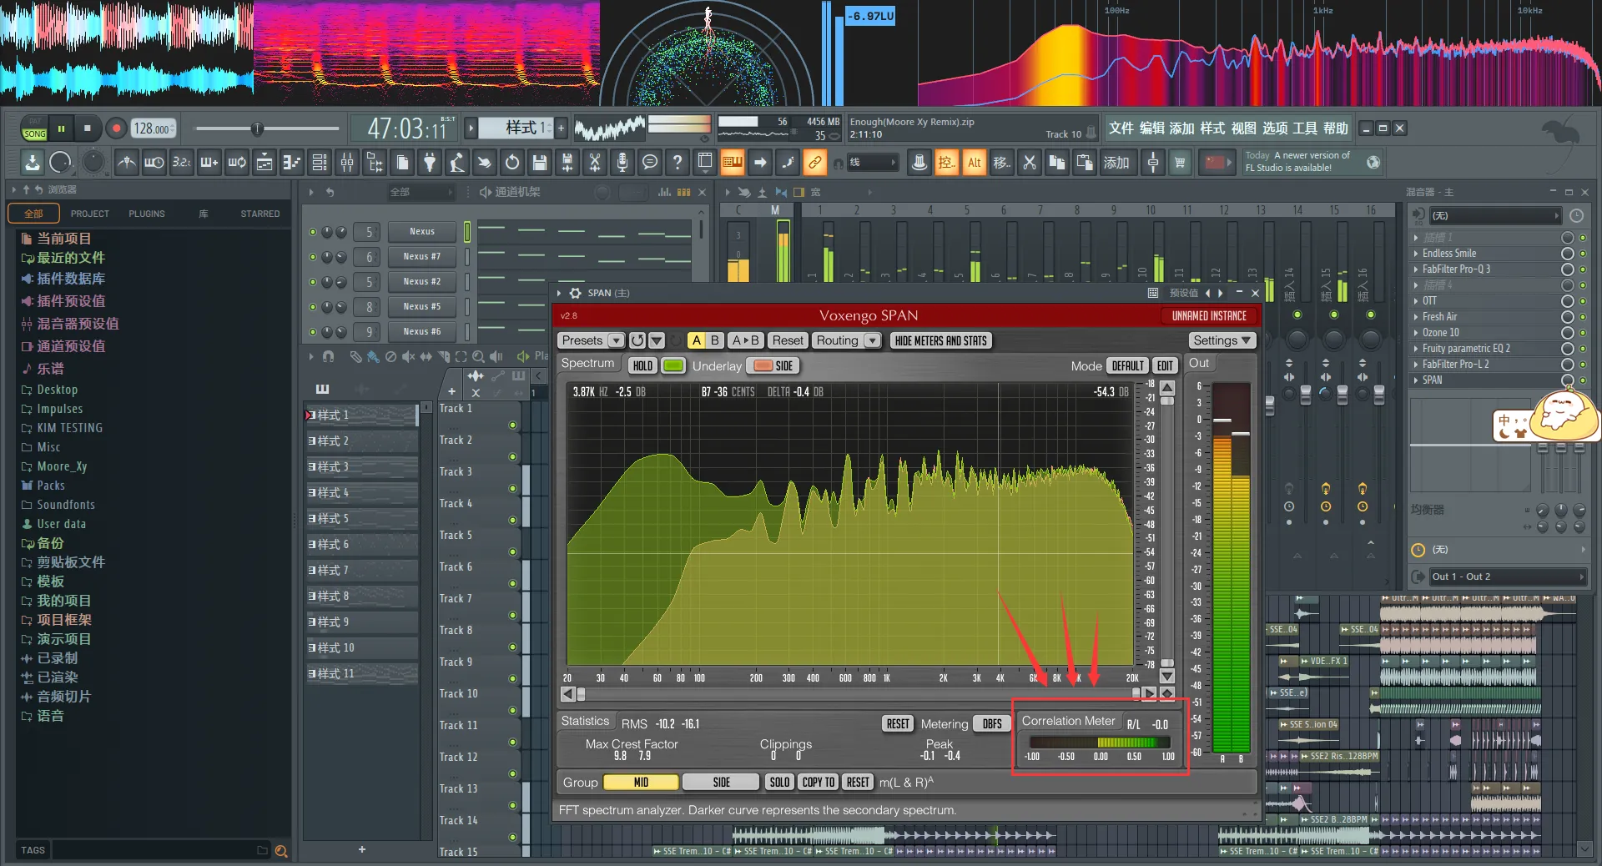Screen dimensions: 1602x866
Task: Toggle the HOLD button in SPAN spectrum
Action: tap(642, 365)
